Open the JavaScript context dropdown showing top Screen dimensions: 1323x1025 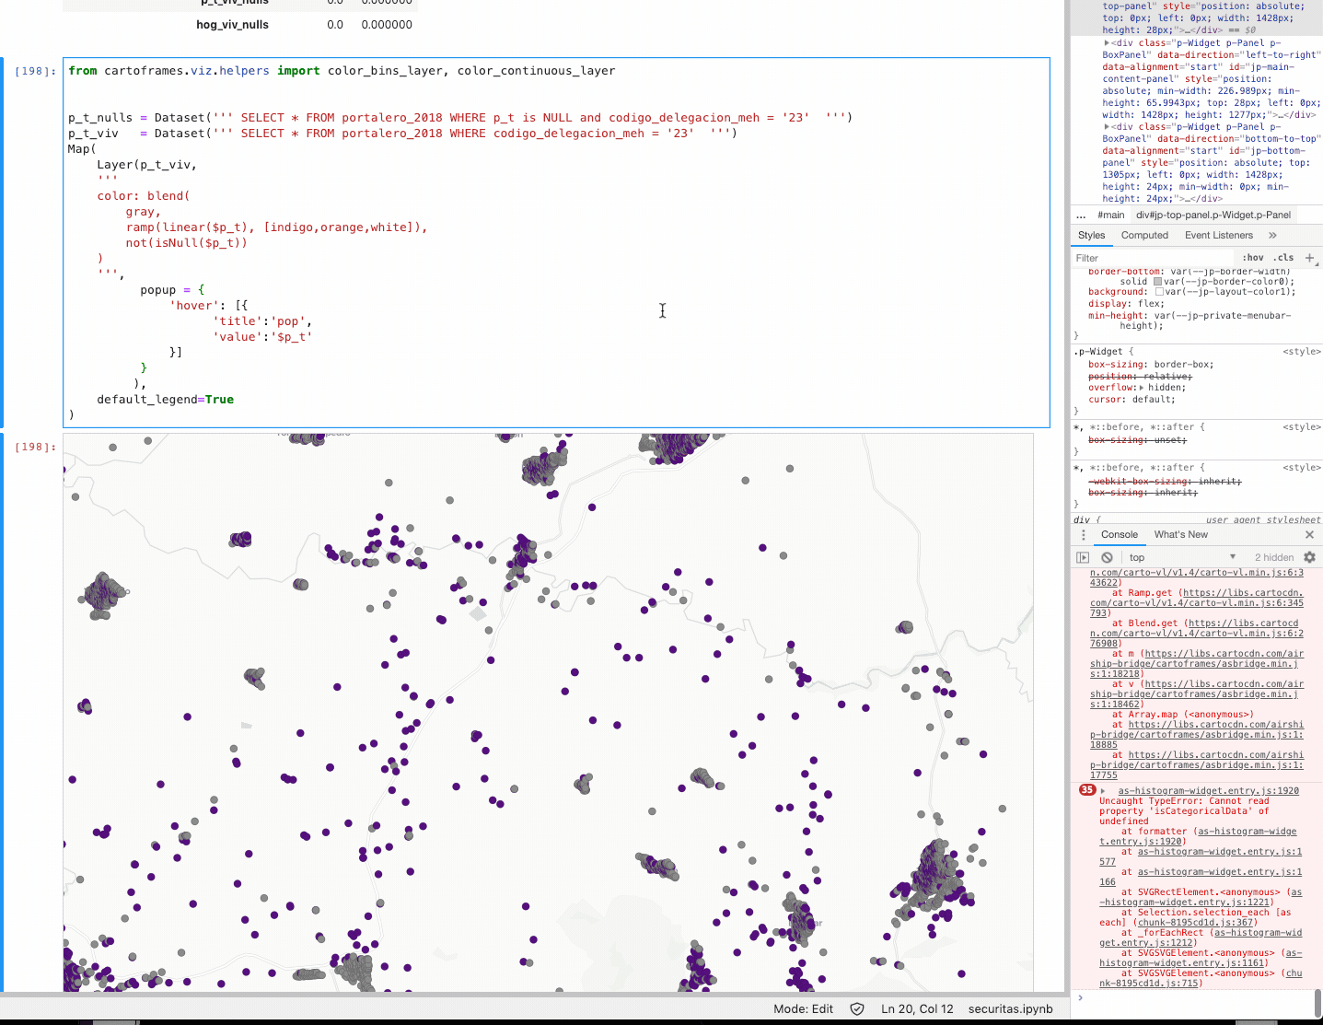coord(1182,557)
